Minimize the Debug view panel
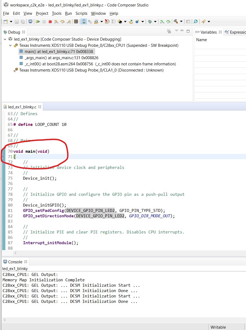 coord(182,31)
